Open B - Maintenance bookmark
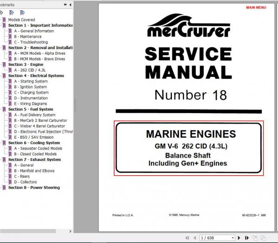Viewport: 278px width, 243px height. [x=28, y=37]
